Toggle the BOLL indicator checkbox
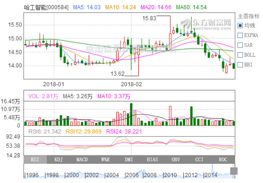Viewport: 263px width, 183px height. (240, 55)
